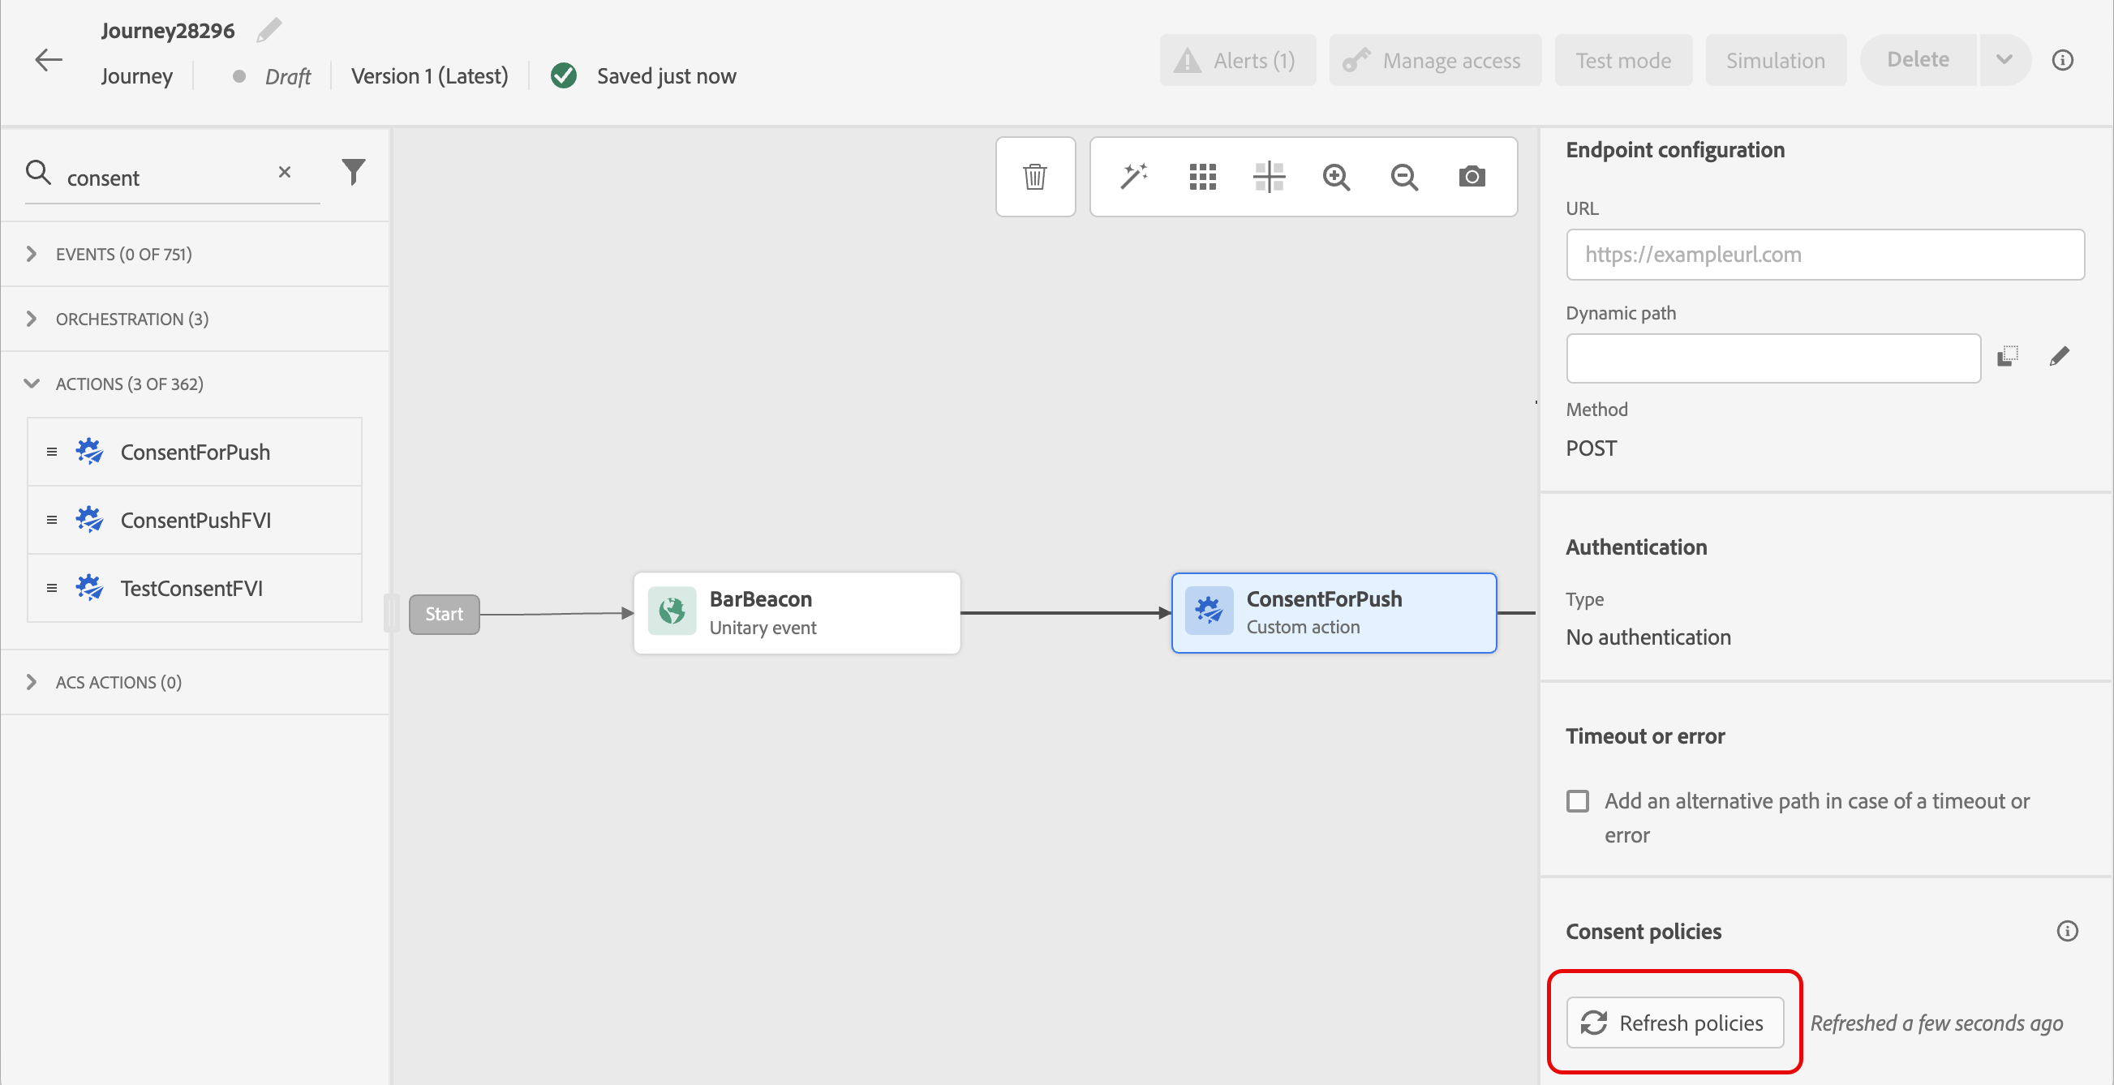Enable alternative path on timeout checkbox
This screenshot has height=1085, width=2114.
[1577, 800]
